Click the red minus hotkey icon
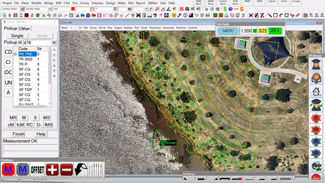Image resolution: width=325 pixels, height=183 pixels. pyautogui.click(x=67, y=170)
